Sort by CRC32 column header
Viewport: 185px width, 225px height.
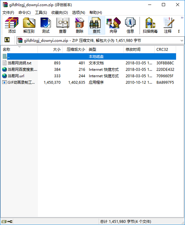[165, 49]
